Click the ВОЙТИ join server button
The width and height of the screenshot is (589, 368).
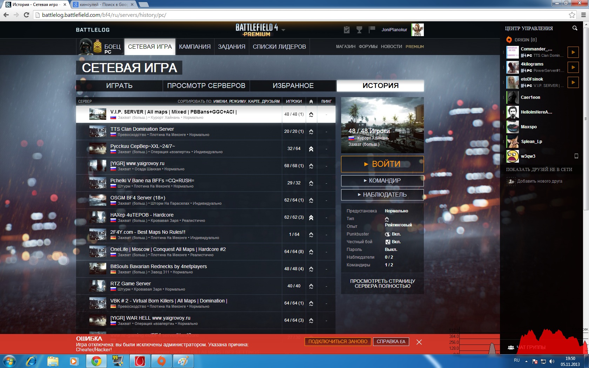(x=382, y=164)
